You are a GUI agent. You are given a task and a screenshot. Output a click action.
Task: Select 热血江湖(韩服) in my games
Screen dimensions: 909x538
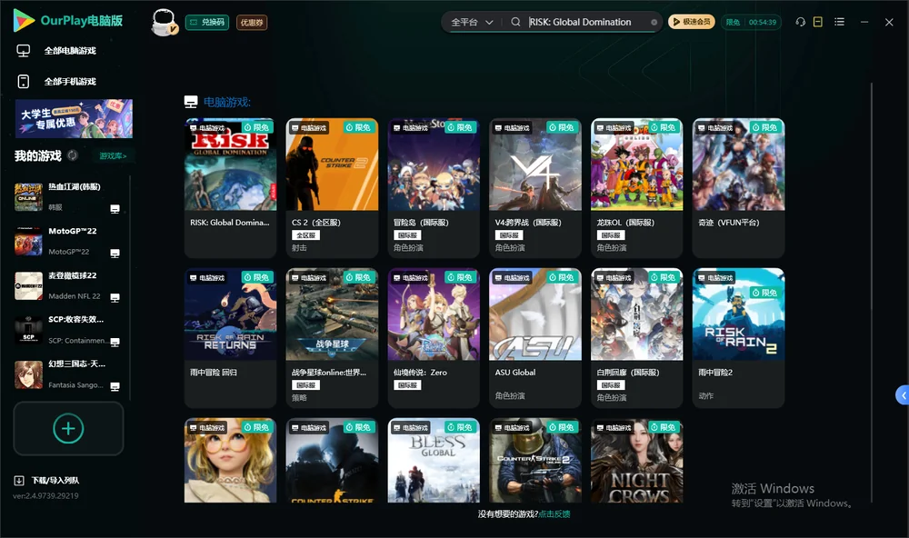(67, 197)
